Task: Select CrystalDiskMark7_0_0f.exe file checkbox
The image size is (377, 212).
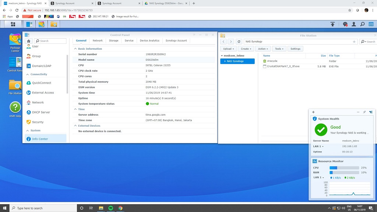Action: click(x=264, y=67)
